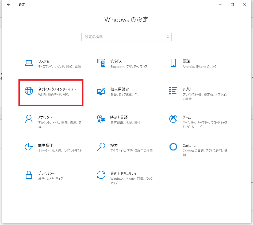Click the keyboard and speaker デバイス icon
The image size is (253, 225).
click(101, 63)
